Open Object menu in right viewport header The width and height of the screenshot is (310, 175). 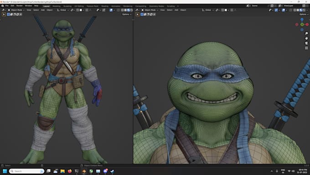coord(183,10)
